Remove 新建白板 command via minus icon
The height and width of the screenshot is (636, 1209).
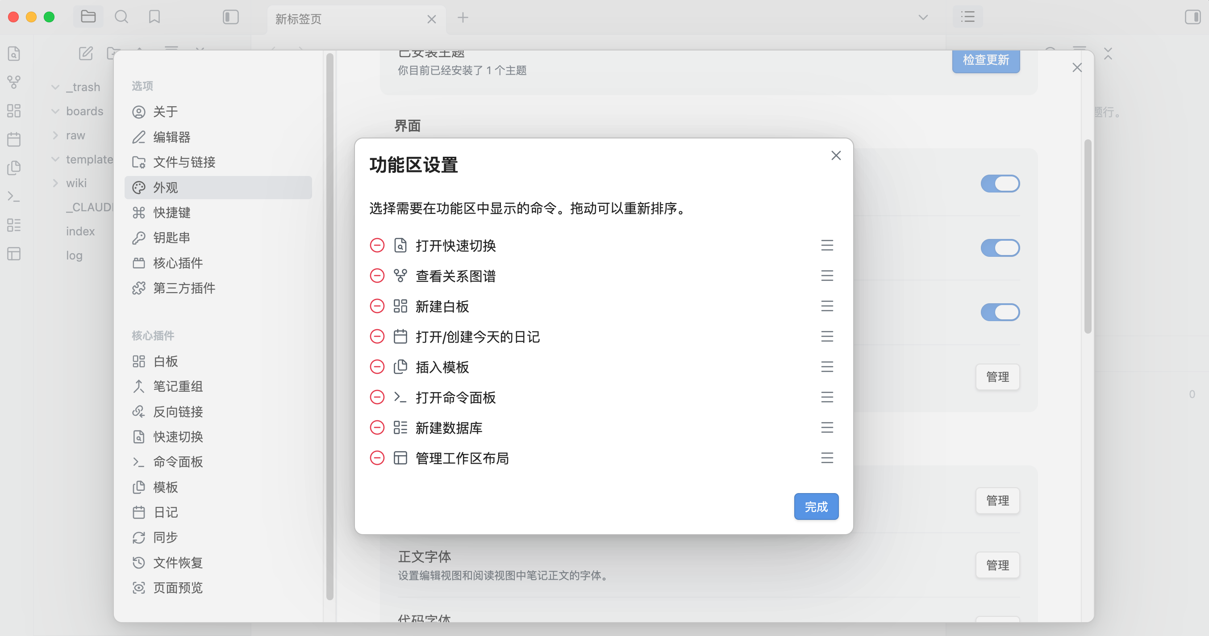pos(377,306)
